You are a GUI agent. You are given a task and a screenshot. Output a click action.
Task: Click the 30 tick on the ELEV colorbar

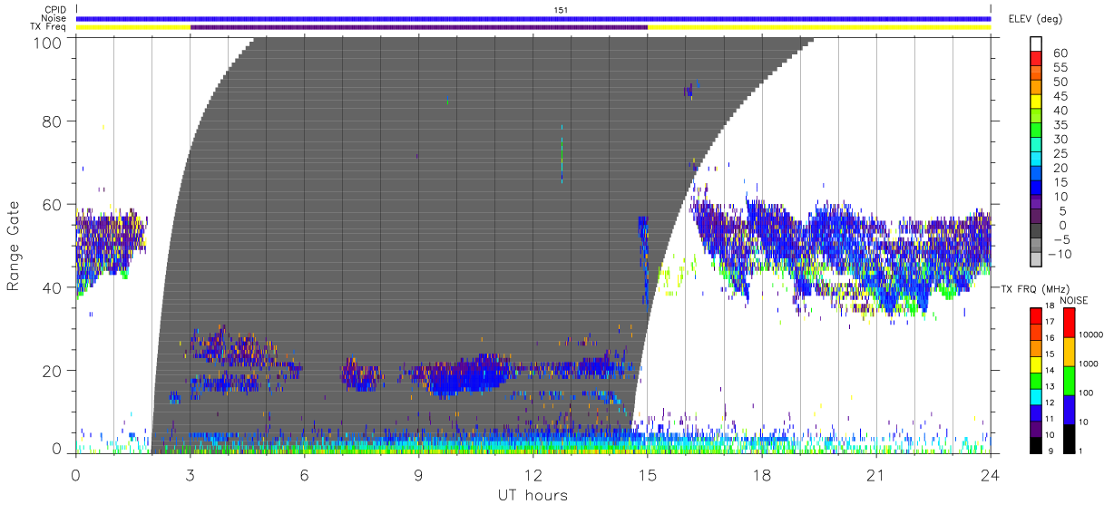pyautogui.click(x=1059, y=140)
